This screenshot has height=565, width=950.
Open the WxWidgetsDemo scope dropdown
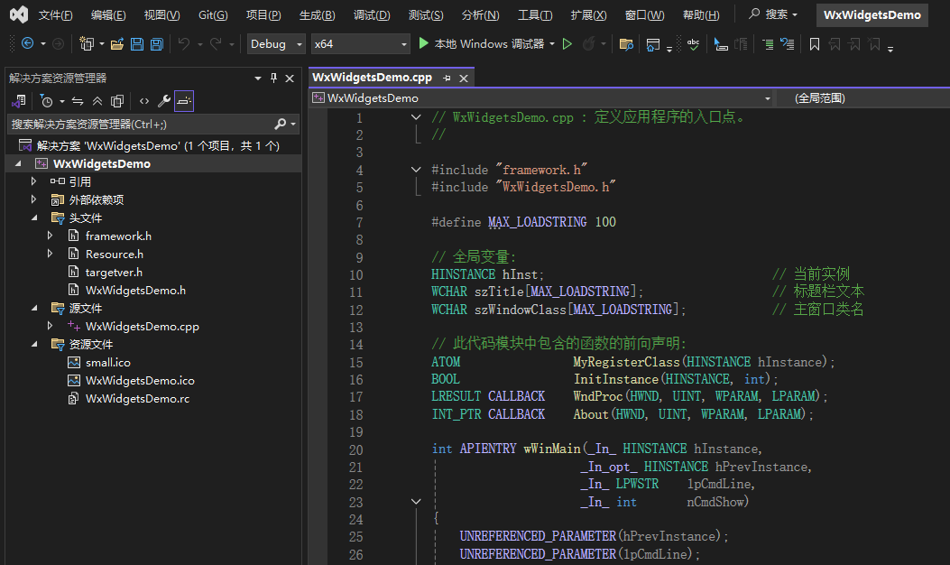point(540,98)
